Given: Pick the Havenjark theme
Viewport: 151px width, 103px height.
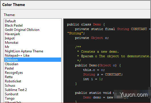Looking at the screenshot, I should coord(33,34).
